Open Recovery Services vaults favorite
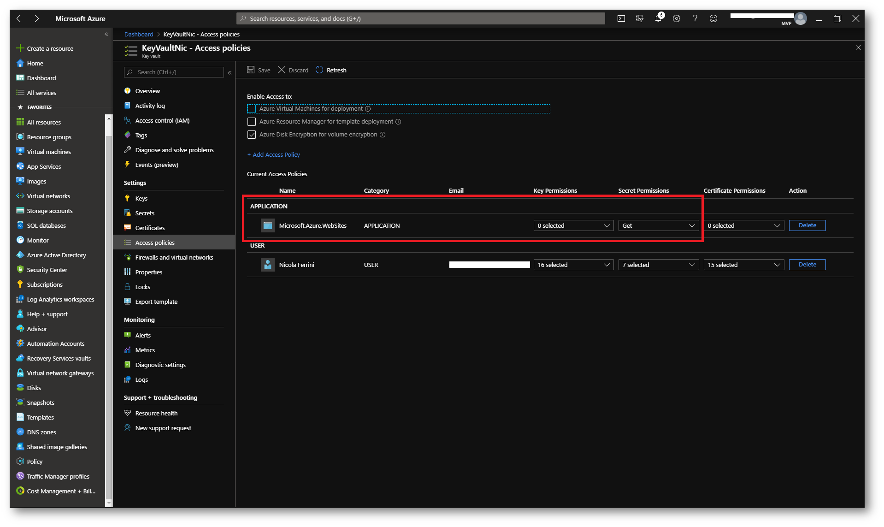Viewport: 884px width, 527px height. point(59,358)
